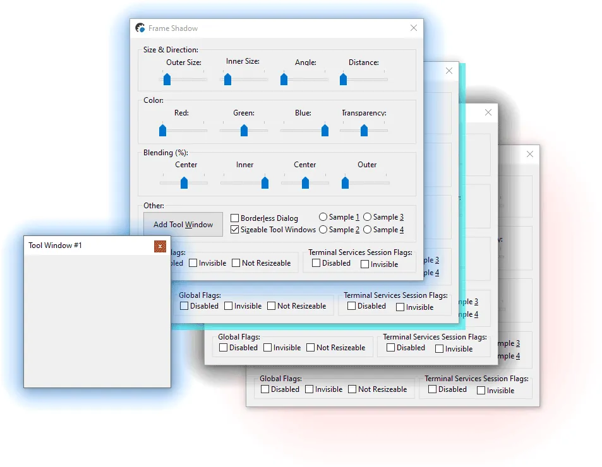
Task: Click the Frame Shadow app icon in title bar
Action: coord(140,28)
